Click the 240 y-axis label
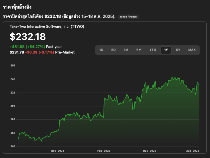 point(13,79)
